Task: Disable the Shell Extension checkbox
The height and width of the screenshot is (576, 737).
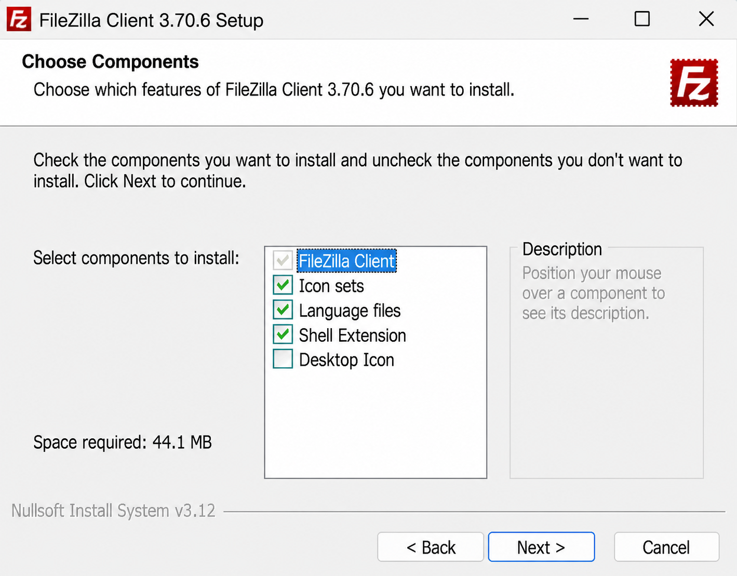Action: [x=283, y=334]
